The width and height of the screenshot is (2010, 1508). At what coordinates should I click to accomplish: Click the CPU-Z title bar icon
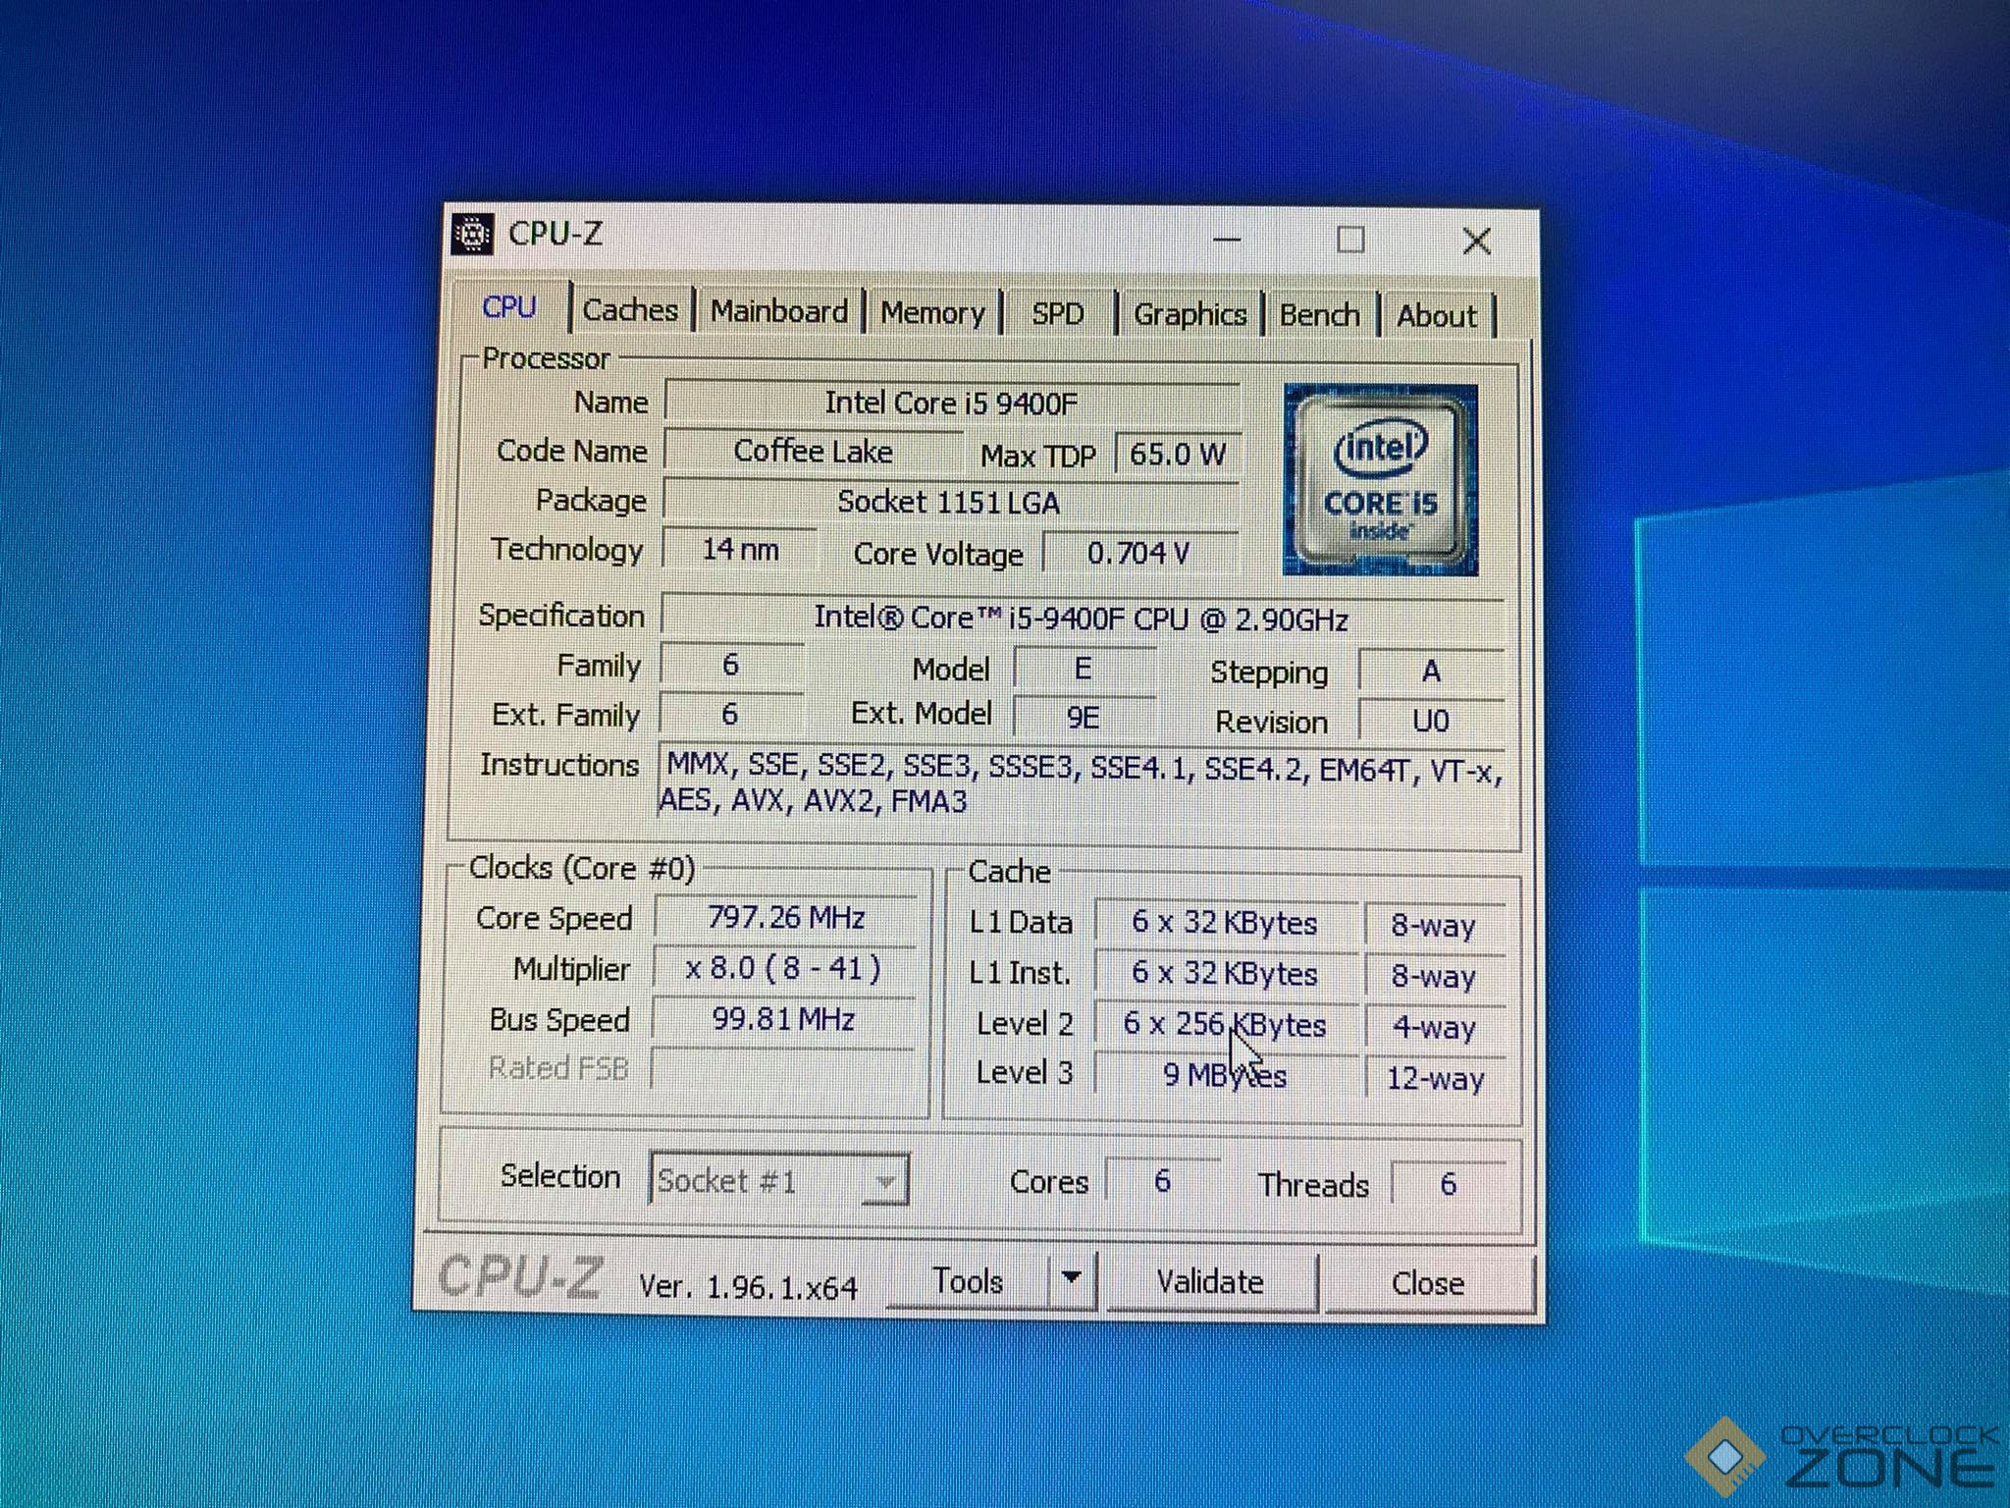(x=473, y=234)
